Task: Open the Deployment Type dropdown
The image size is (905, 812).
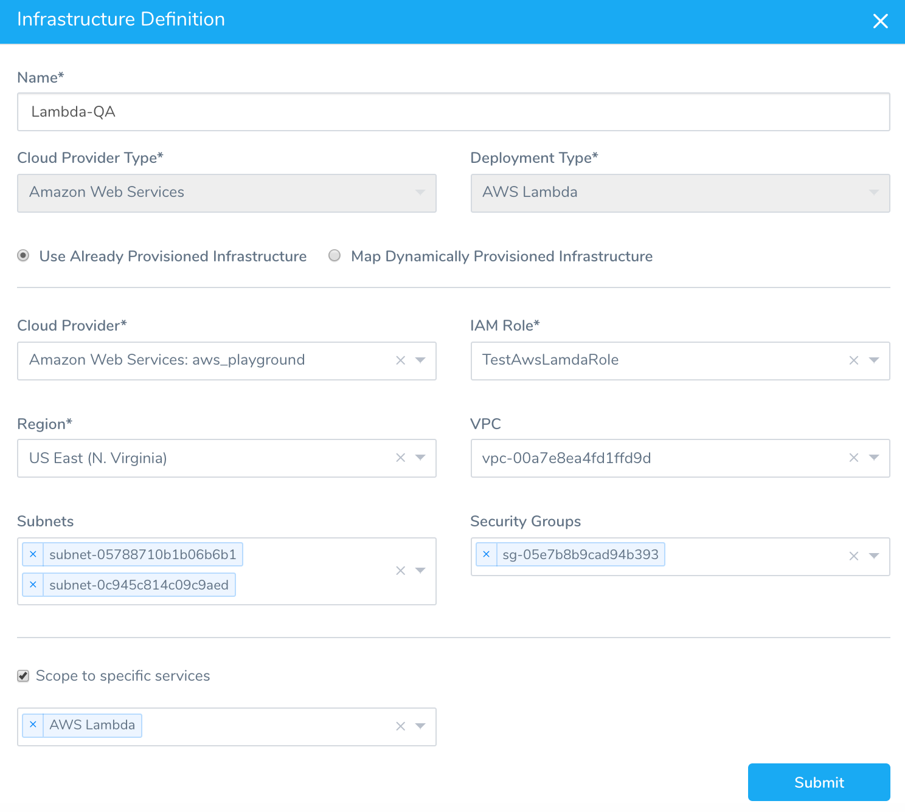Action: [680, 193]
